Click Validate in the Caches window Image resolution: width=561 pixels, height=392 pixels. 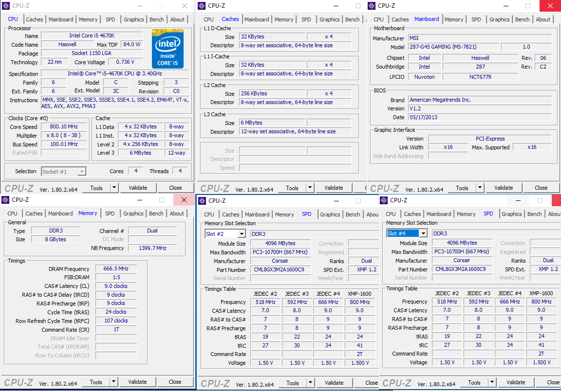334,188
